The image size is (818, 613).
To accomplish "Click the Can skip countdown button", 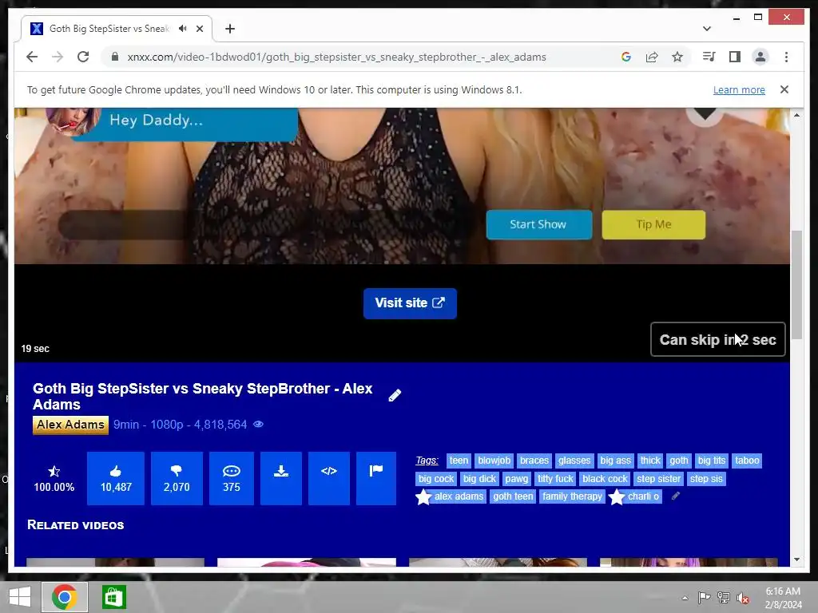I will click(x=718, y=339).
